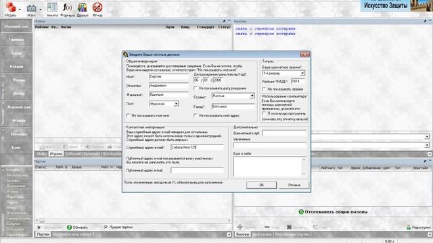The image size is (433, 243).
Task: Click top Игровой зал sidebar button
Action: (x=16, y=27)
